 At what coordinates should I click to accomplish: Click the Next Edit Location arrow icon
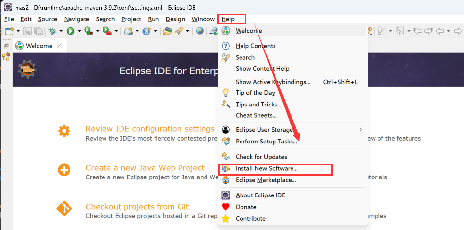429,31
